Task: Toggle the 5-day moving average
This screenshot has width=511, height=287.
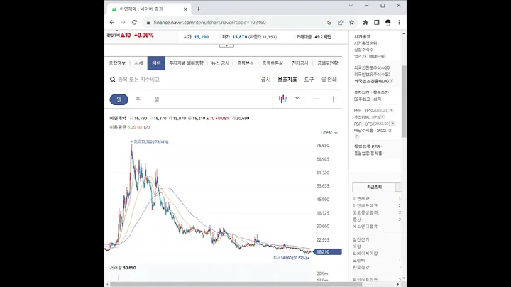Action: pyautogui.click(x=128, y=128)
